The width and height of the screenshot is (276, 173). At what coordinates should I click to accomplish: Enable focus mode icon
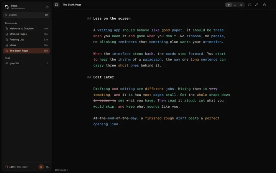pos(250,5)
